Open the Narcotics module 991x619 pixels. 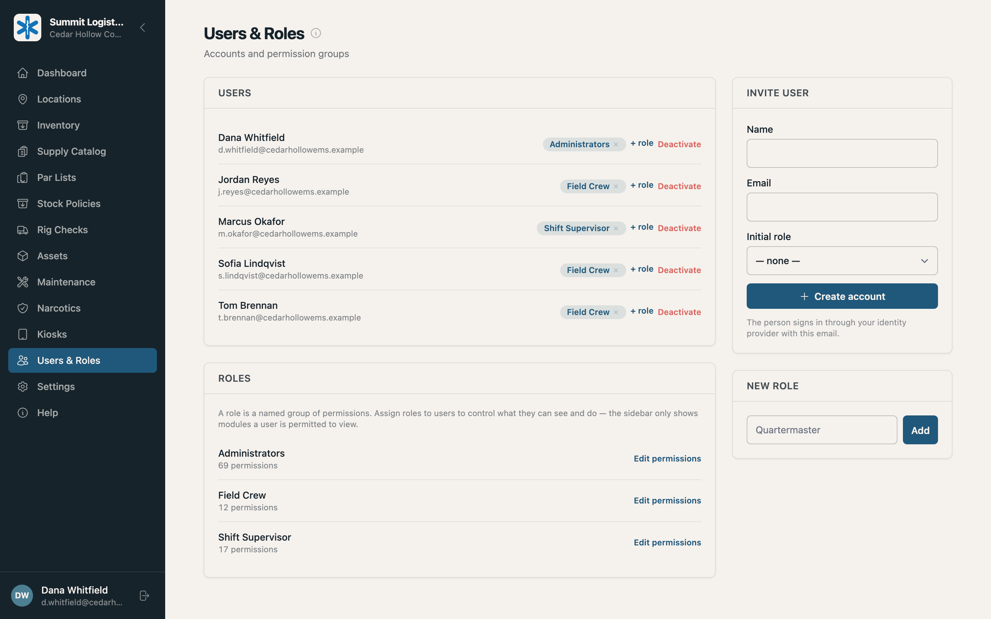[82, 308]
